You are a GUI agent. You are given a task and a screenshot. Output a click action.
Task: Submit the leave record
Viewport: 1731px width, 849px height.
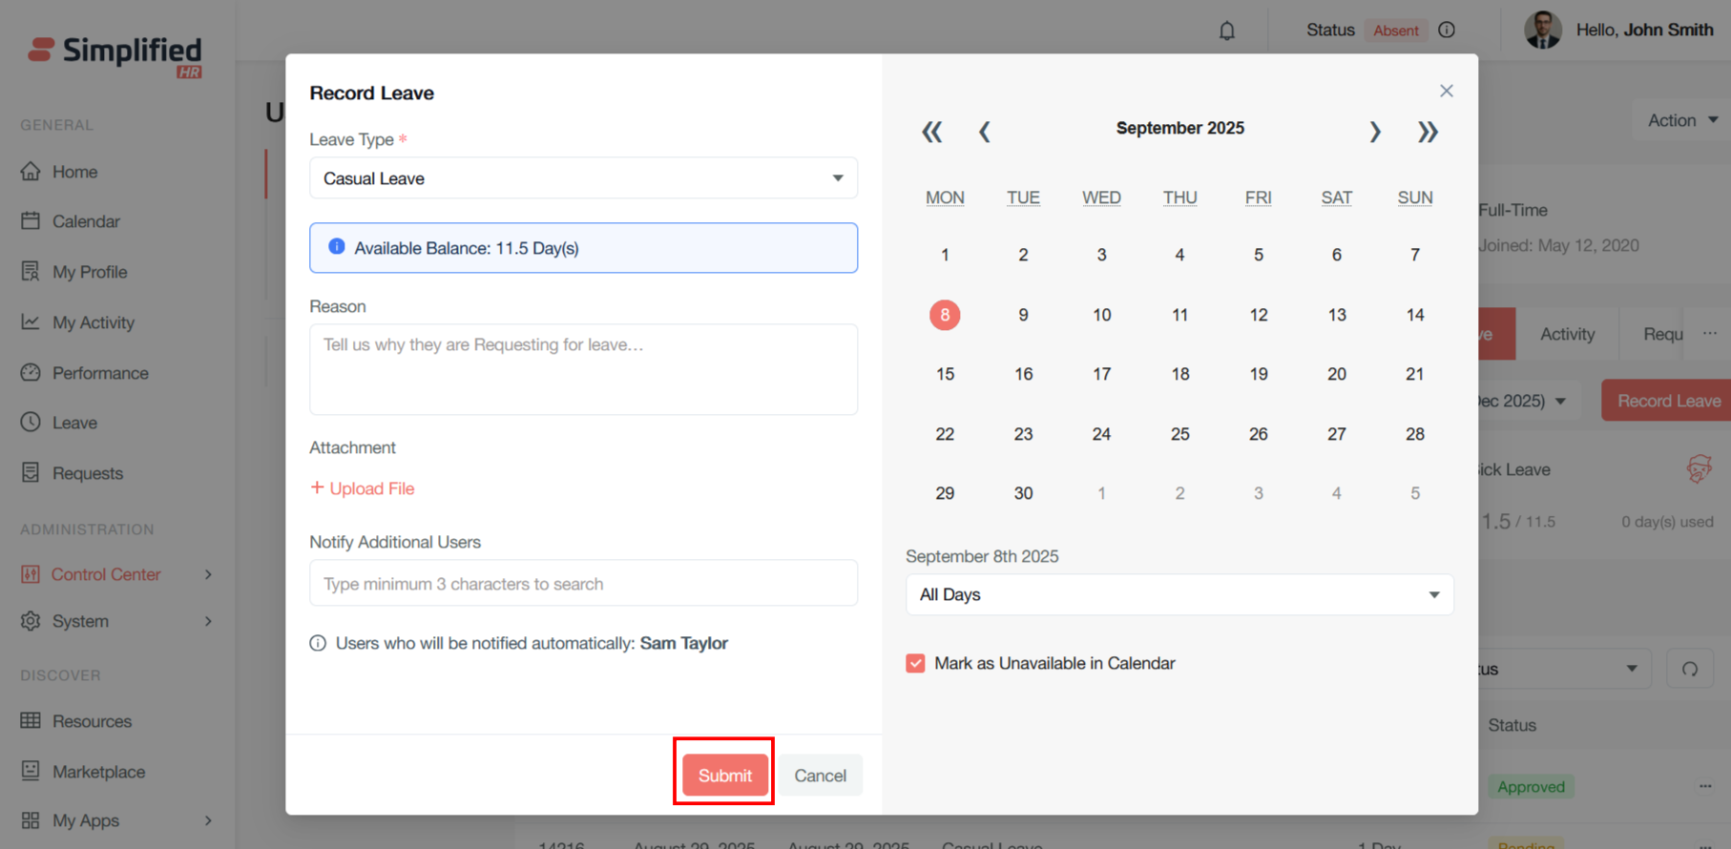click(x=724, y=775)
